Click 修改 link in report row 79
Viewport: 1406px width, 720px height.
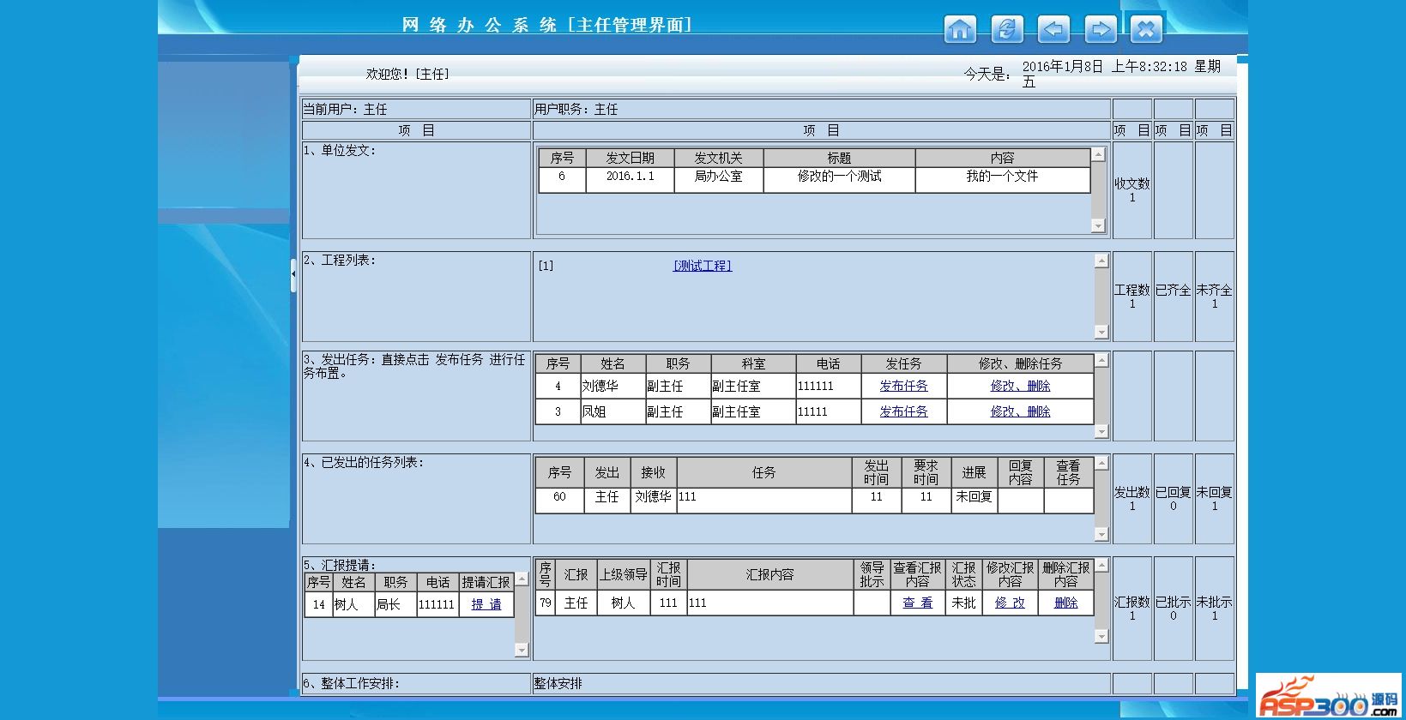1010,603
